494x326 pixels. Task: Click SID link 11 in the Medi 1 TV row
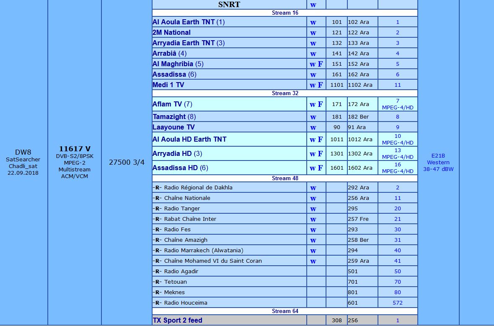tap(398, 85)
